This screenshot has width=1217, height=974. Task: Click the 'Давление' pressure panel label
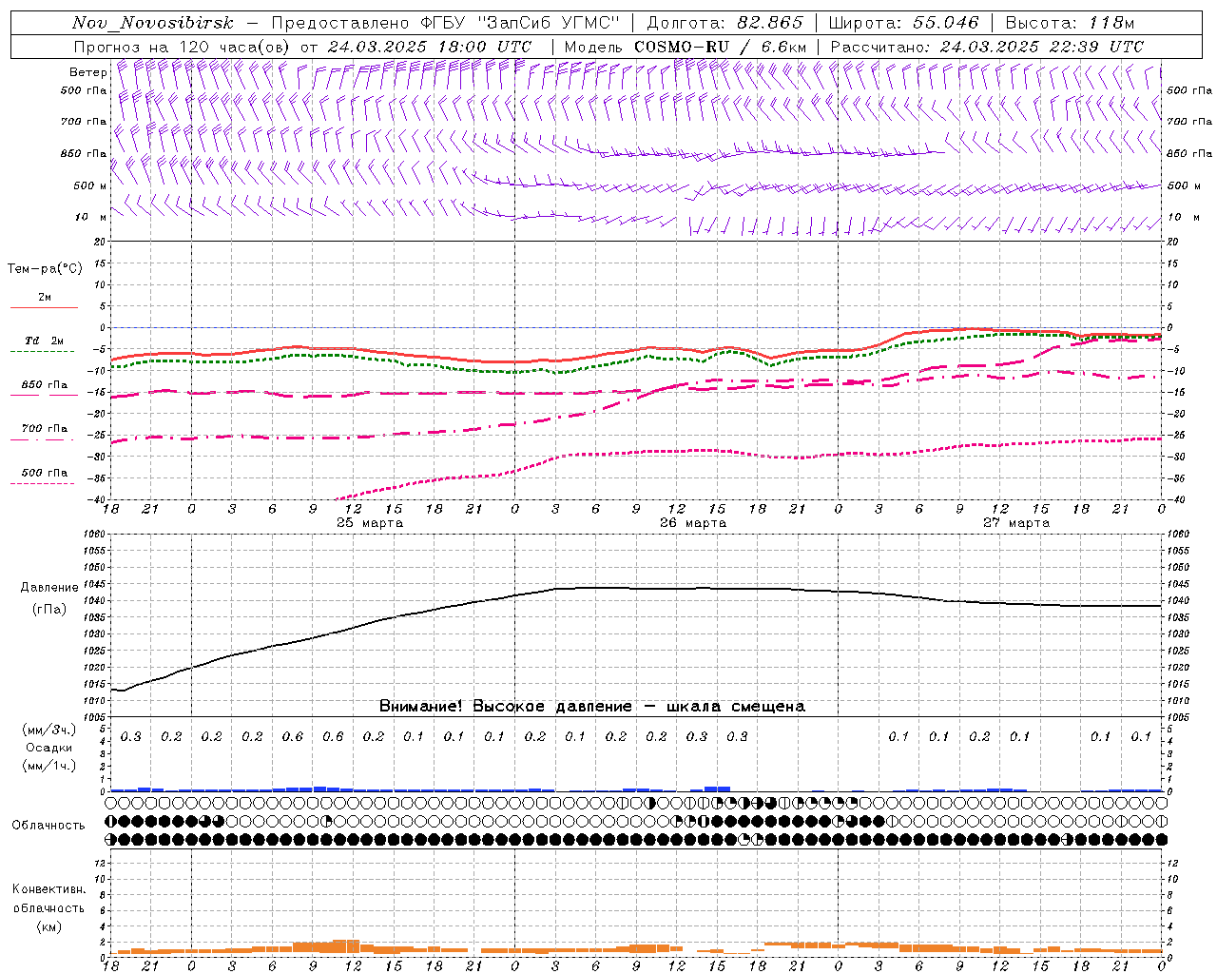pos(49,588)
